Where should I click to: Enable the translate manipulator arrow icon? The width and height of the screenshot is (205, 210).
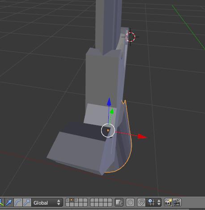(x=9, y=202)
